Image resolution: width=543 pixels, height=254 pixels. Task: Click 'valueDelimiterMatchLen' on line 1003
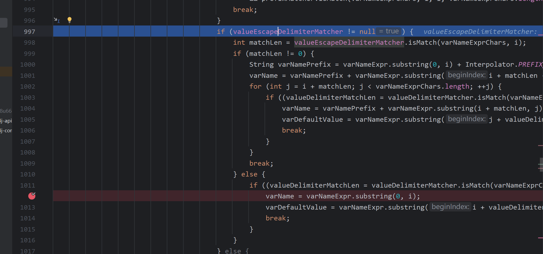point(331,98)
